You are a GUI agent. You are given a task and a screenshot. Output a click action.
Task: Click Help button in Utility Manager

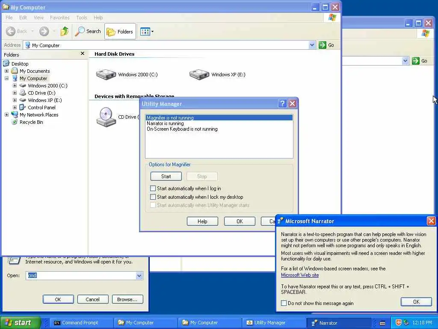click(202, 221)
